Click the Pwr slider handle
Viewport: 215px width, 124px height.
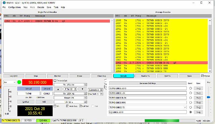click(x=208, y=97)
